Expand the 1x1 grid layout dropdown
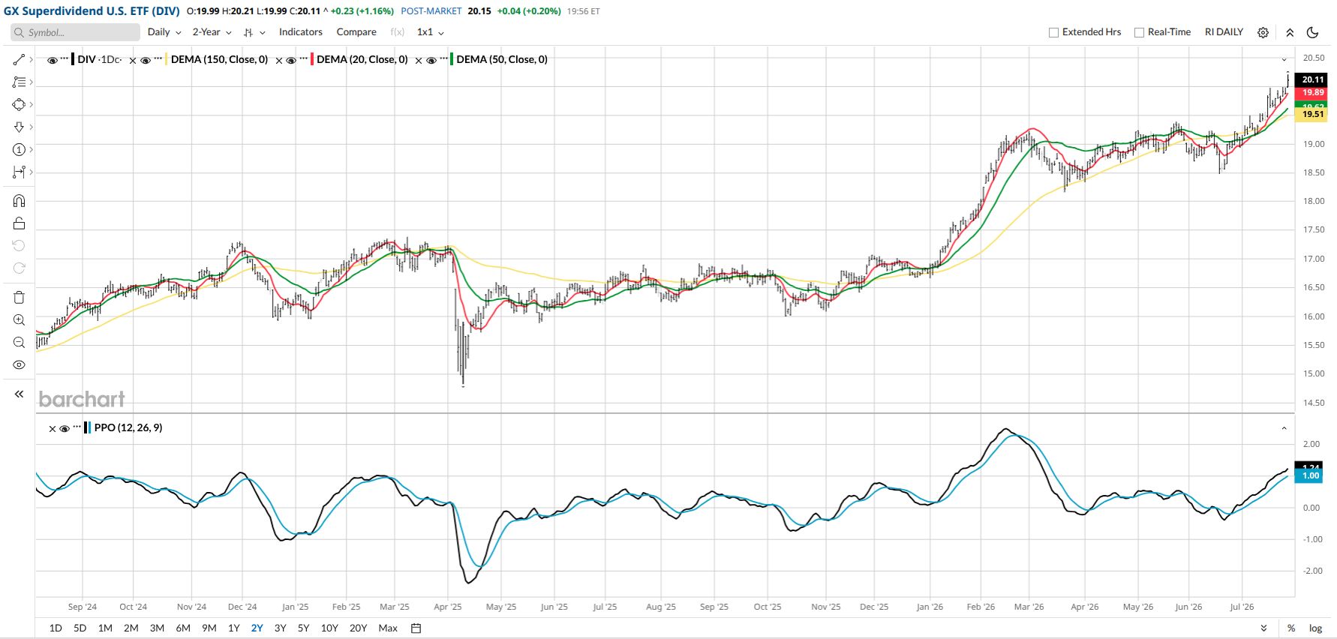Screen dimensions: 1337x639 tap(431, 32)
